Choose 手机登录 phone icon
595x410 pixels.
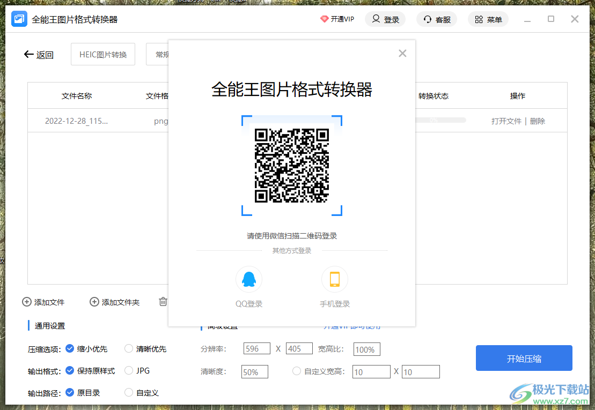click(335, 280)
